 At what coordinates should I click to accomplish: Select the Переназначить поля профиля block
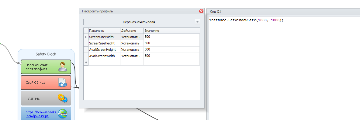(x=46, y=67)
